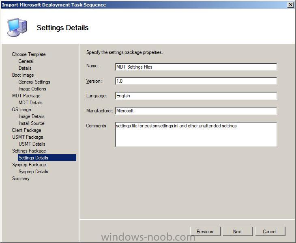Select the Details step under General
Screen dimensions: 296x243
(x=25, y=68)
